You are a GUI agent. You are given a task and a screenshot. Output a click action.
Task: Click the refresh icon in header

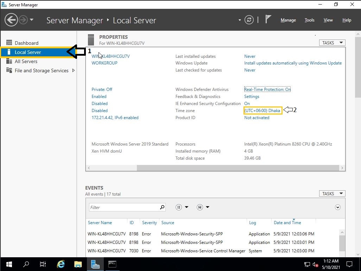click(249, 20)
